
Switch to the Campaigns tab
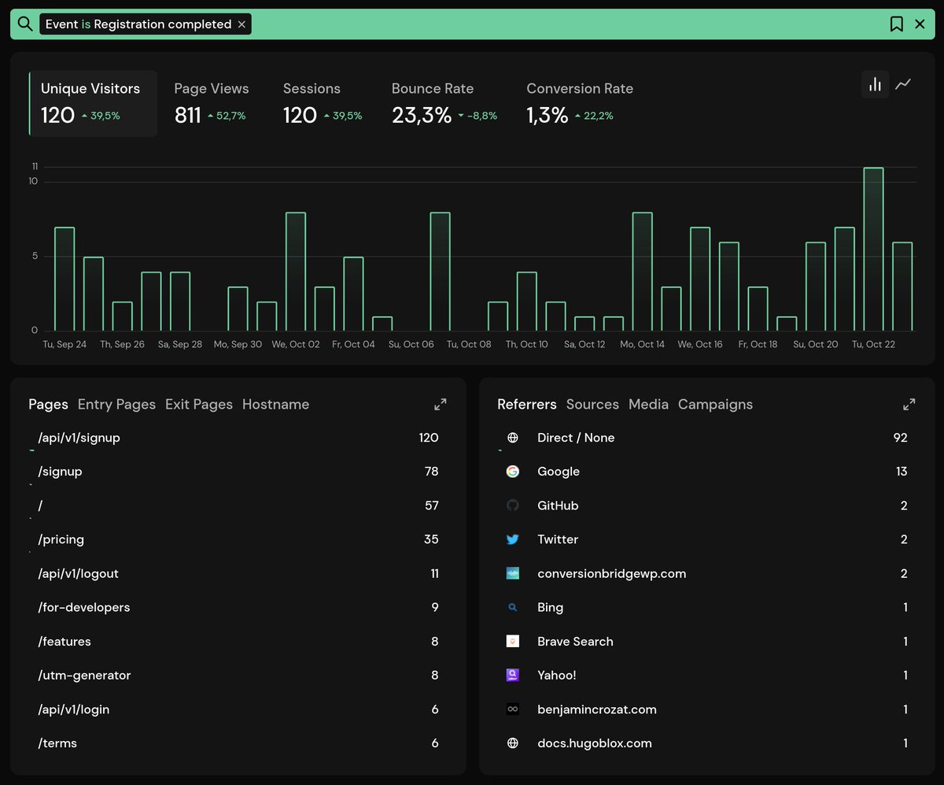[x=715, y=404]
